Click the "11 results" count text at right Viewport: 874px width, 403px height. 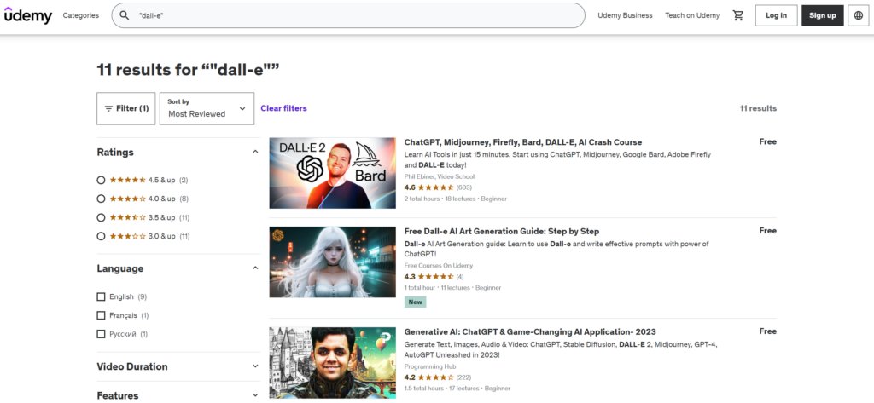coord(758,108)
